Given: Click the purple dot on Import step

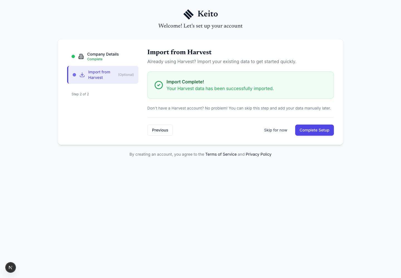Looking at the screenshot, I should pos(74,75).
